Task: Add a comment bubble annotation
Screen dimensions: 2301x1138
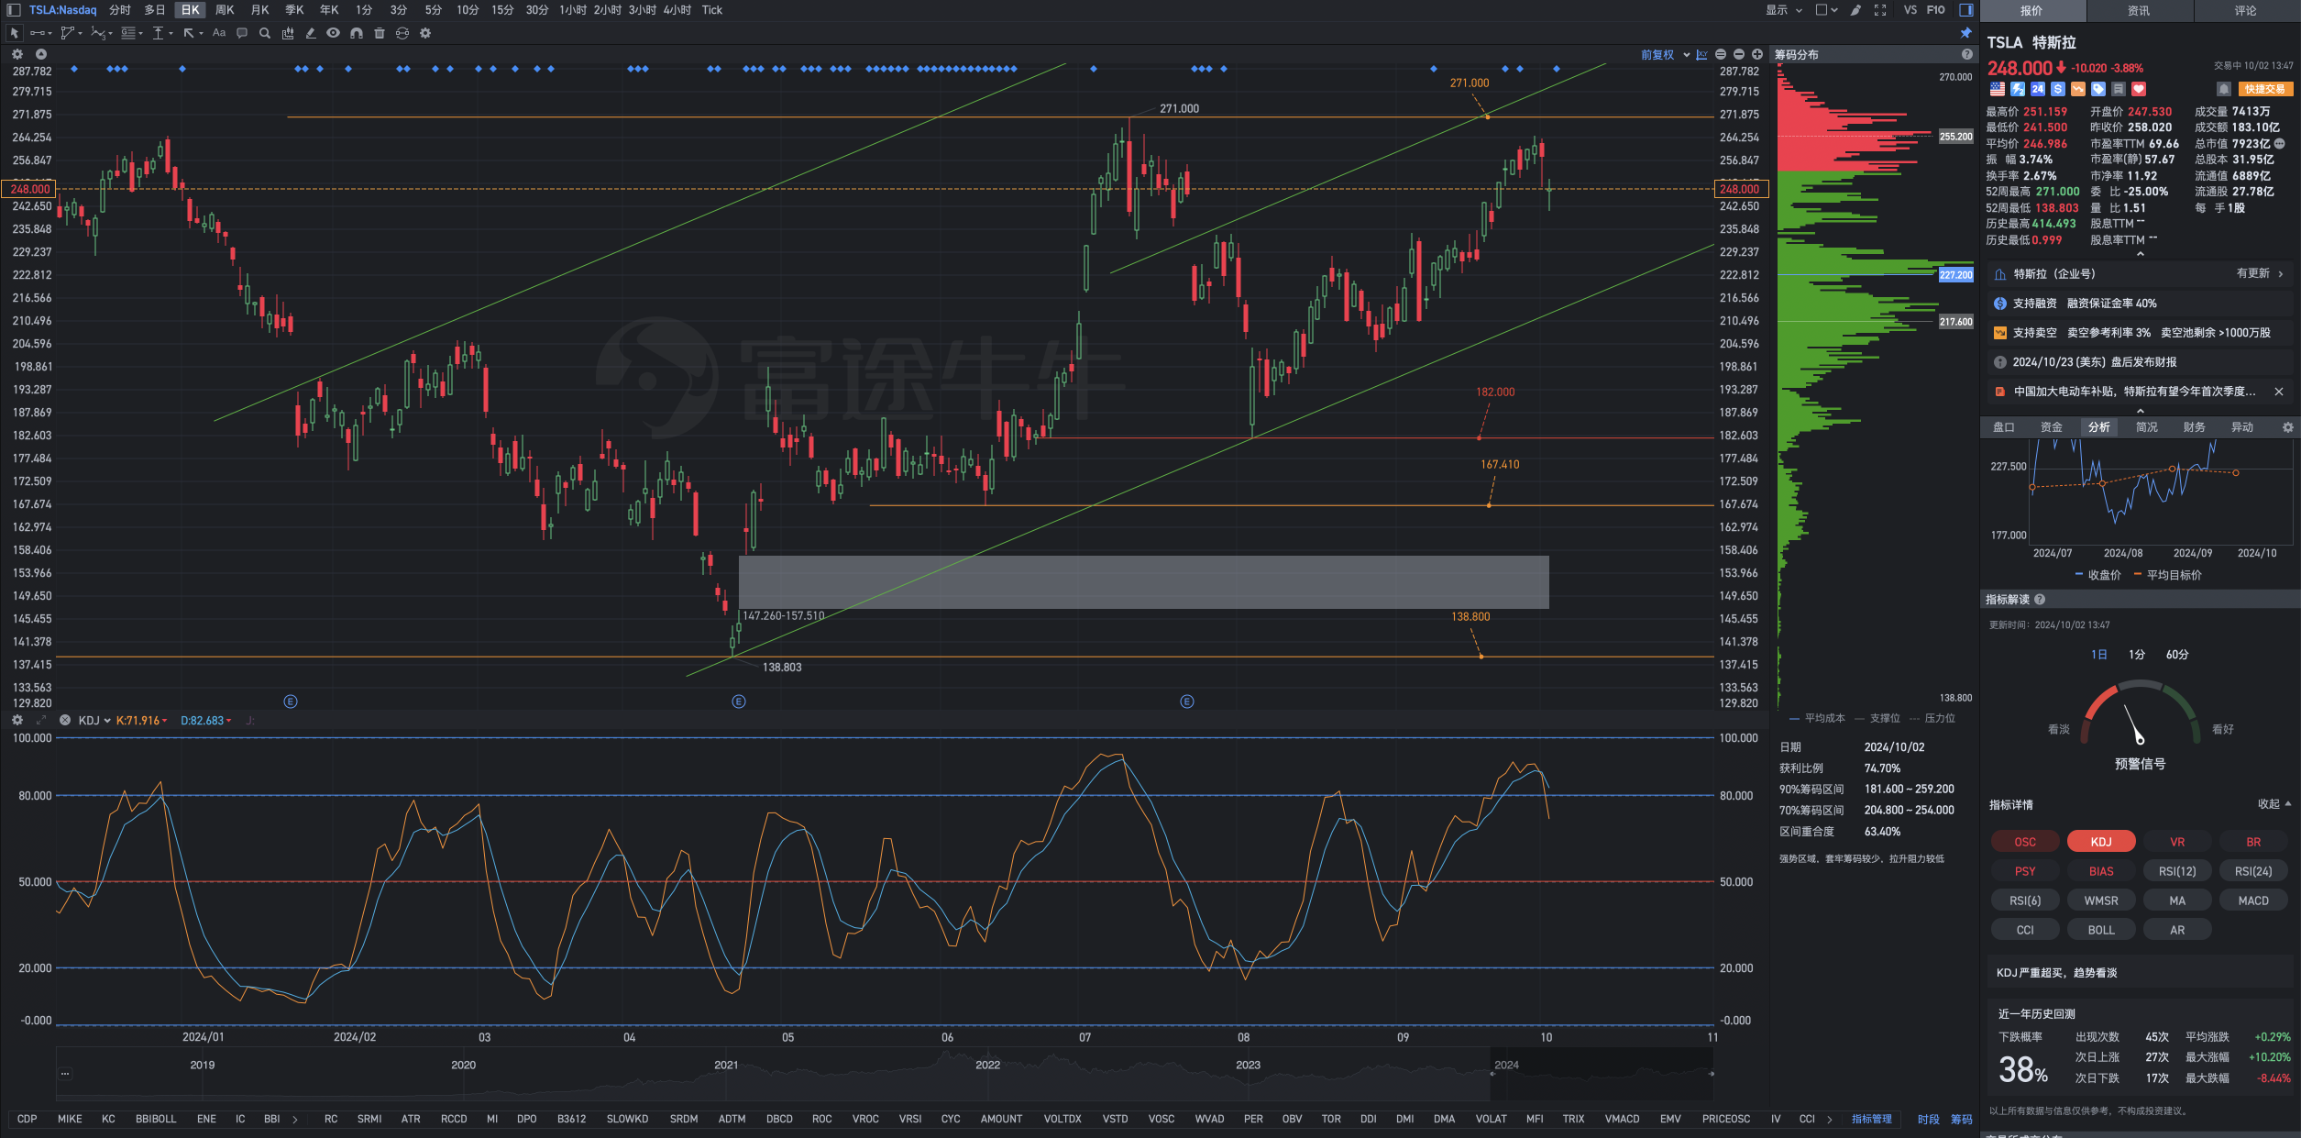Action: (242, 33)
